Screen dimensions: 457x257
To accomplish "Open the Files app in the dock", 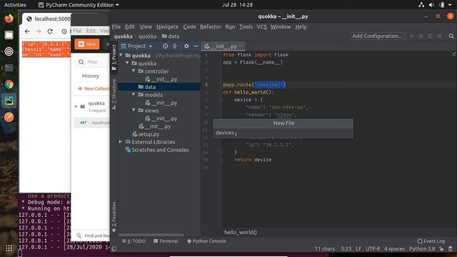I will coord(9,35).
